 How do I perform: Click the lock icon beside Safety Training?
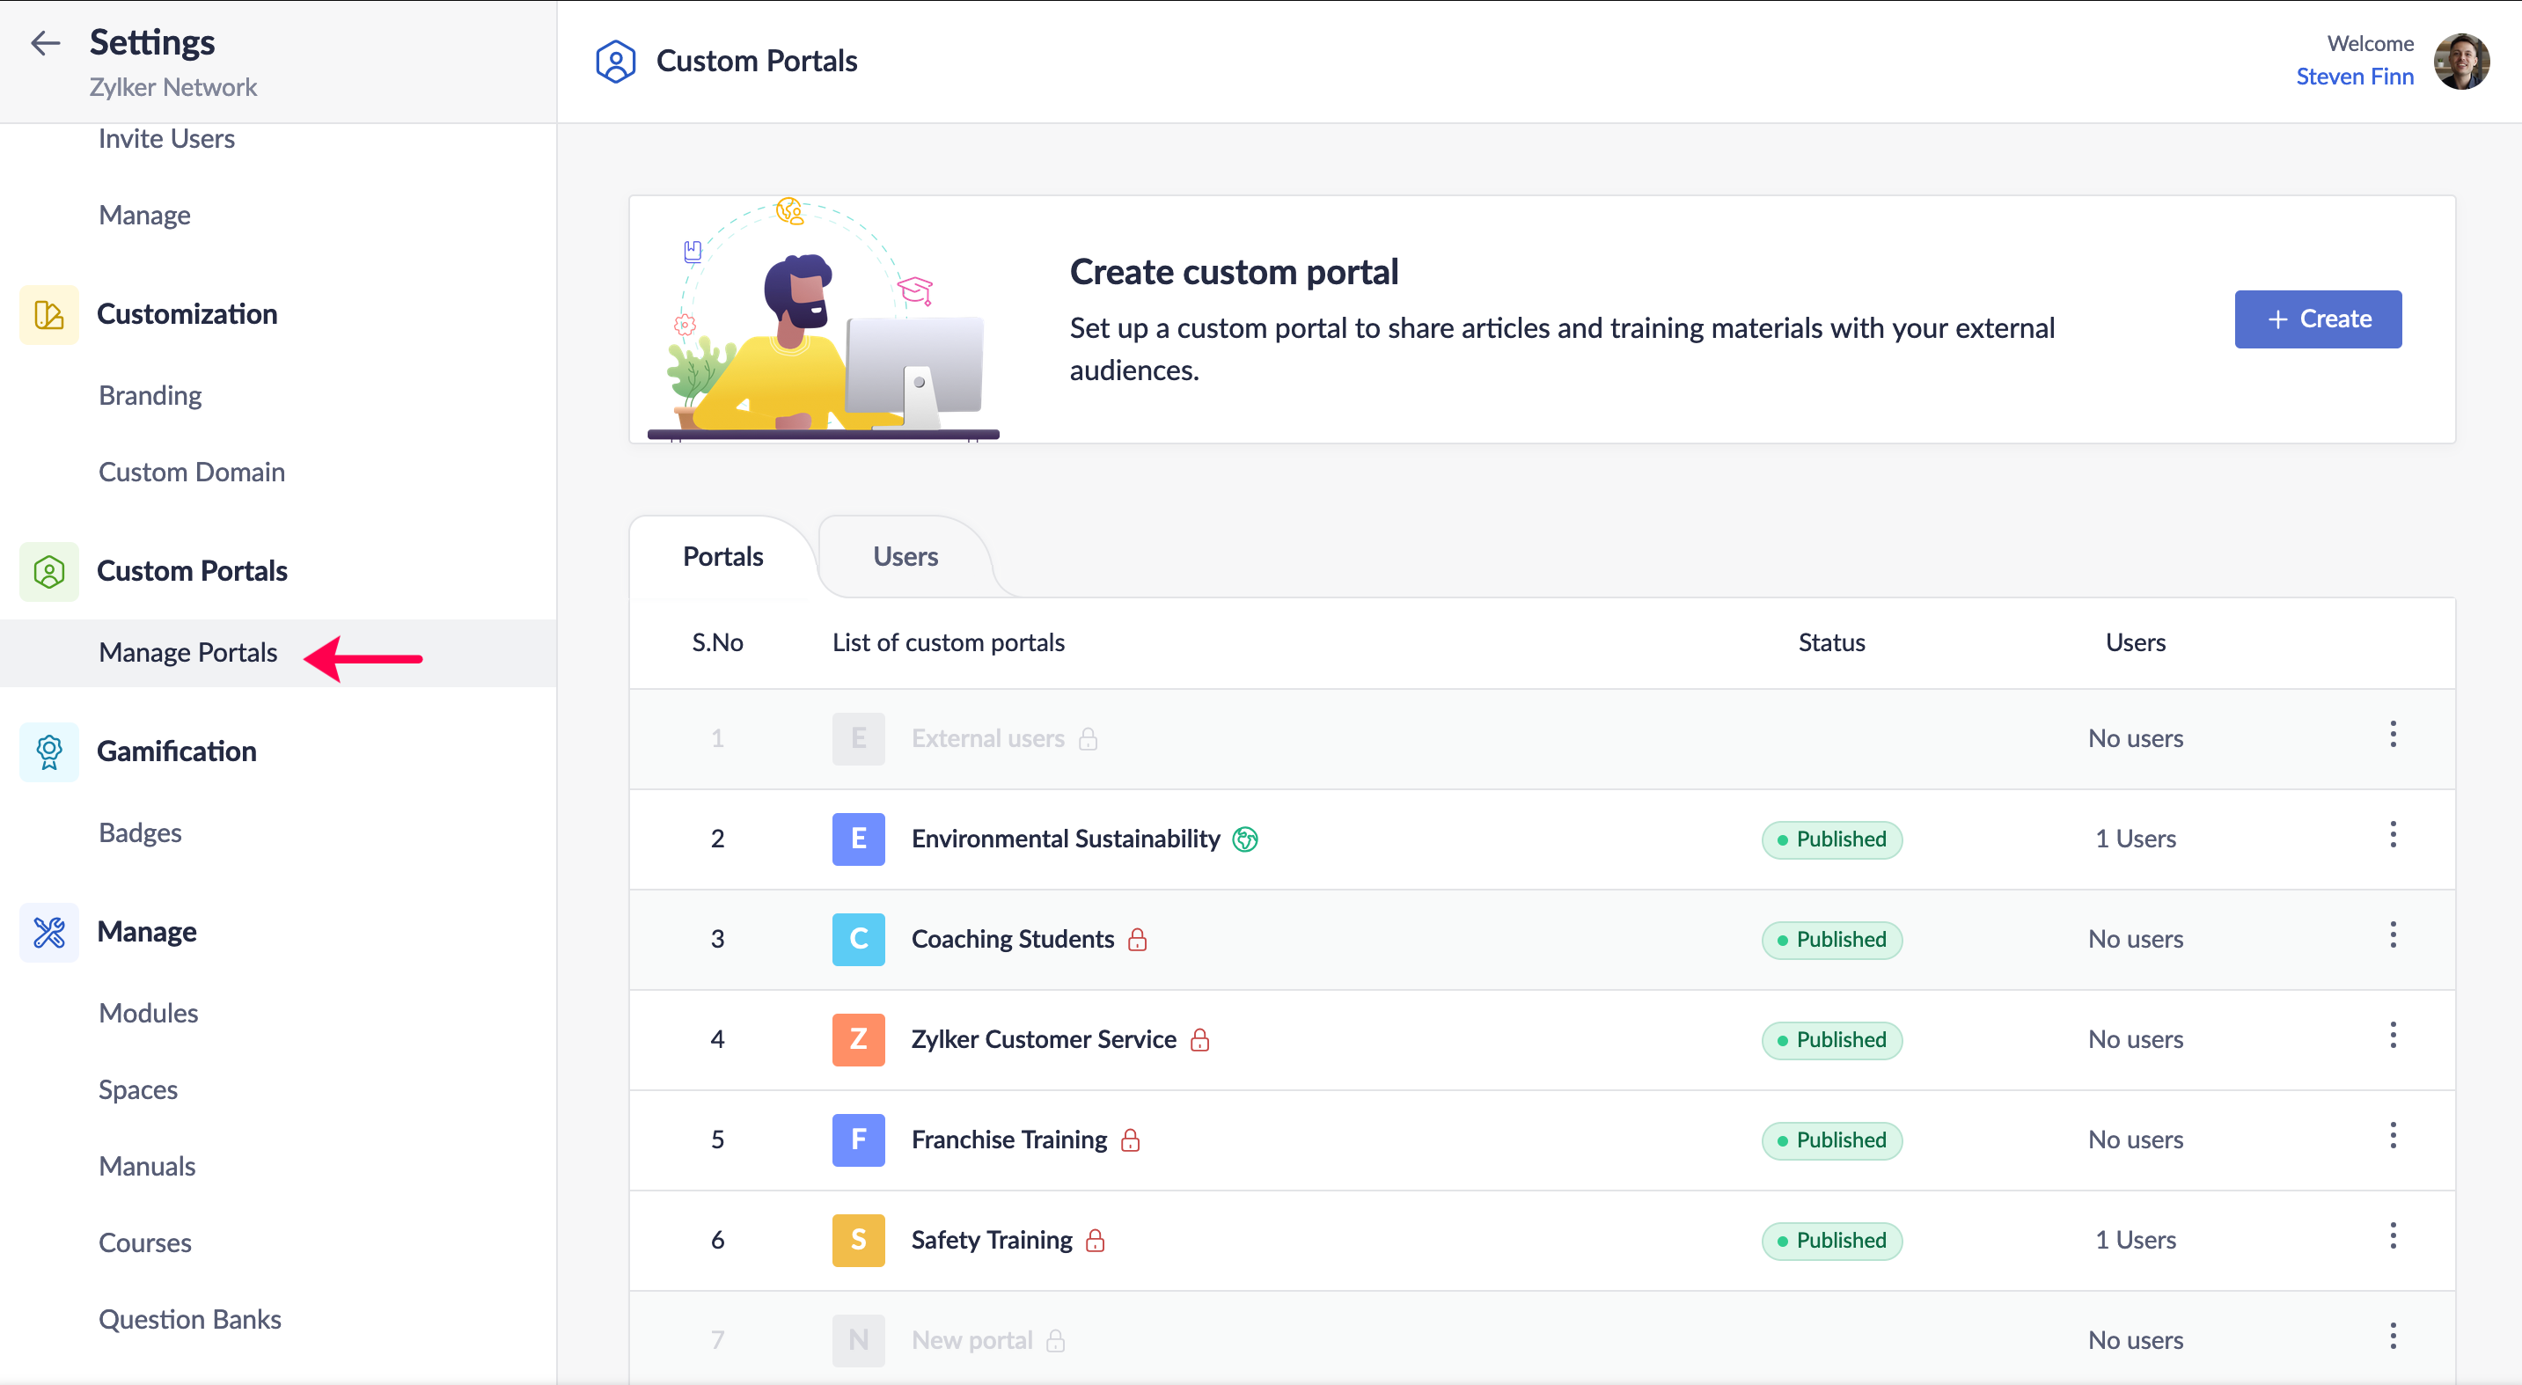(x=1095, y=1240)
